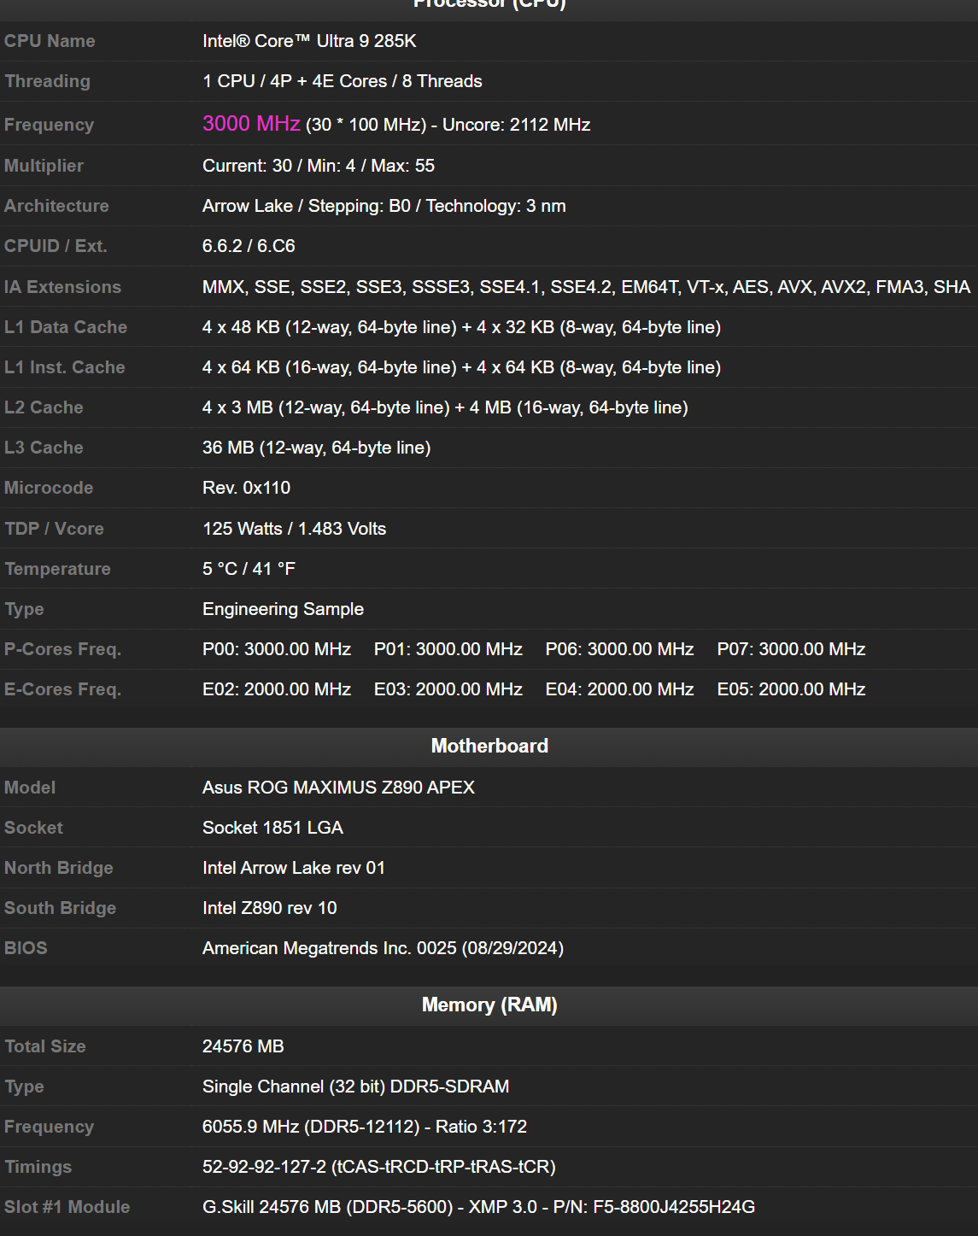Select the Total Size value 24576 MB
This screenshot has height=1236, width=978.
point(243,1046)
